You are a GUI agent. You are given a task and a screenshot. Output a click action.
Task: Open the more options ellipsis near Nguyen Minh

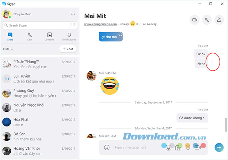[x=73, y=14]
